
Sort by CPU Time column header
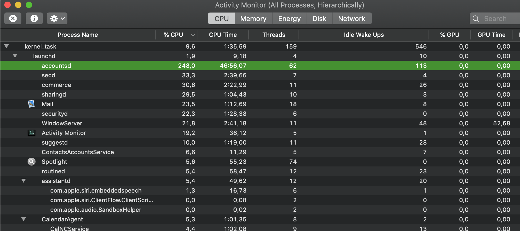(x=223, y=35)
